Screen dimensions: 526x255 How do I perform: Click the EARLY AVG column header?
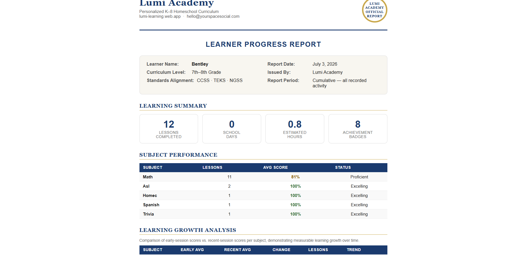coord(192,250)
